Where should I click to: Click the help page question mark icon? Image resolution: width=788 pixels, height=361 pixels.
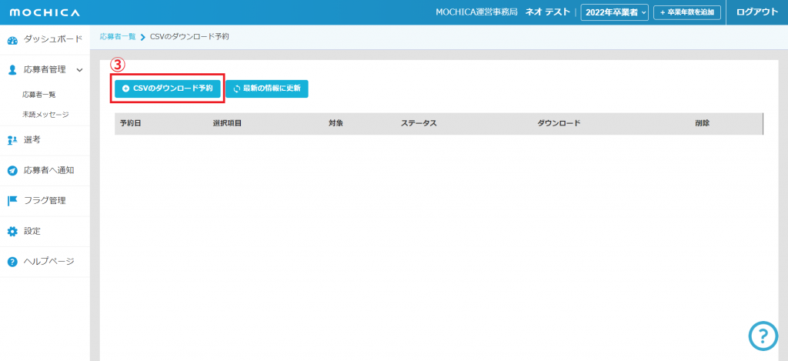click(12, 262)
